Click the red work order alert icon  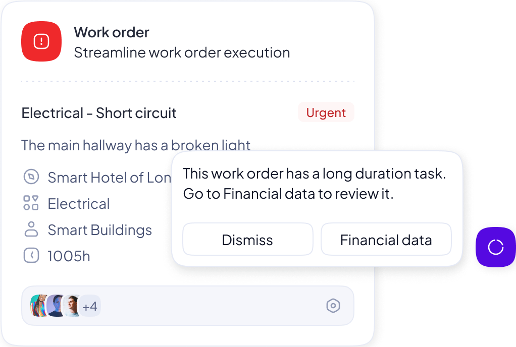pyautogui.click(x=41, y=41)
